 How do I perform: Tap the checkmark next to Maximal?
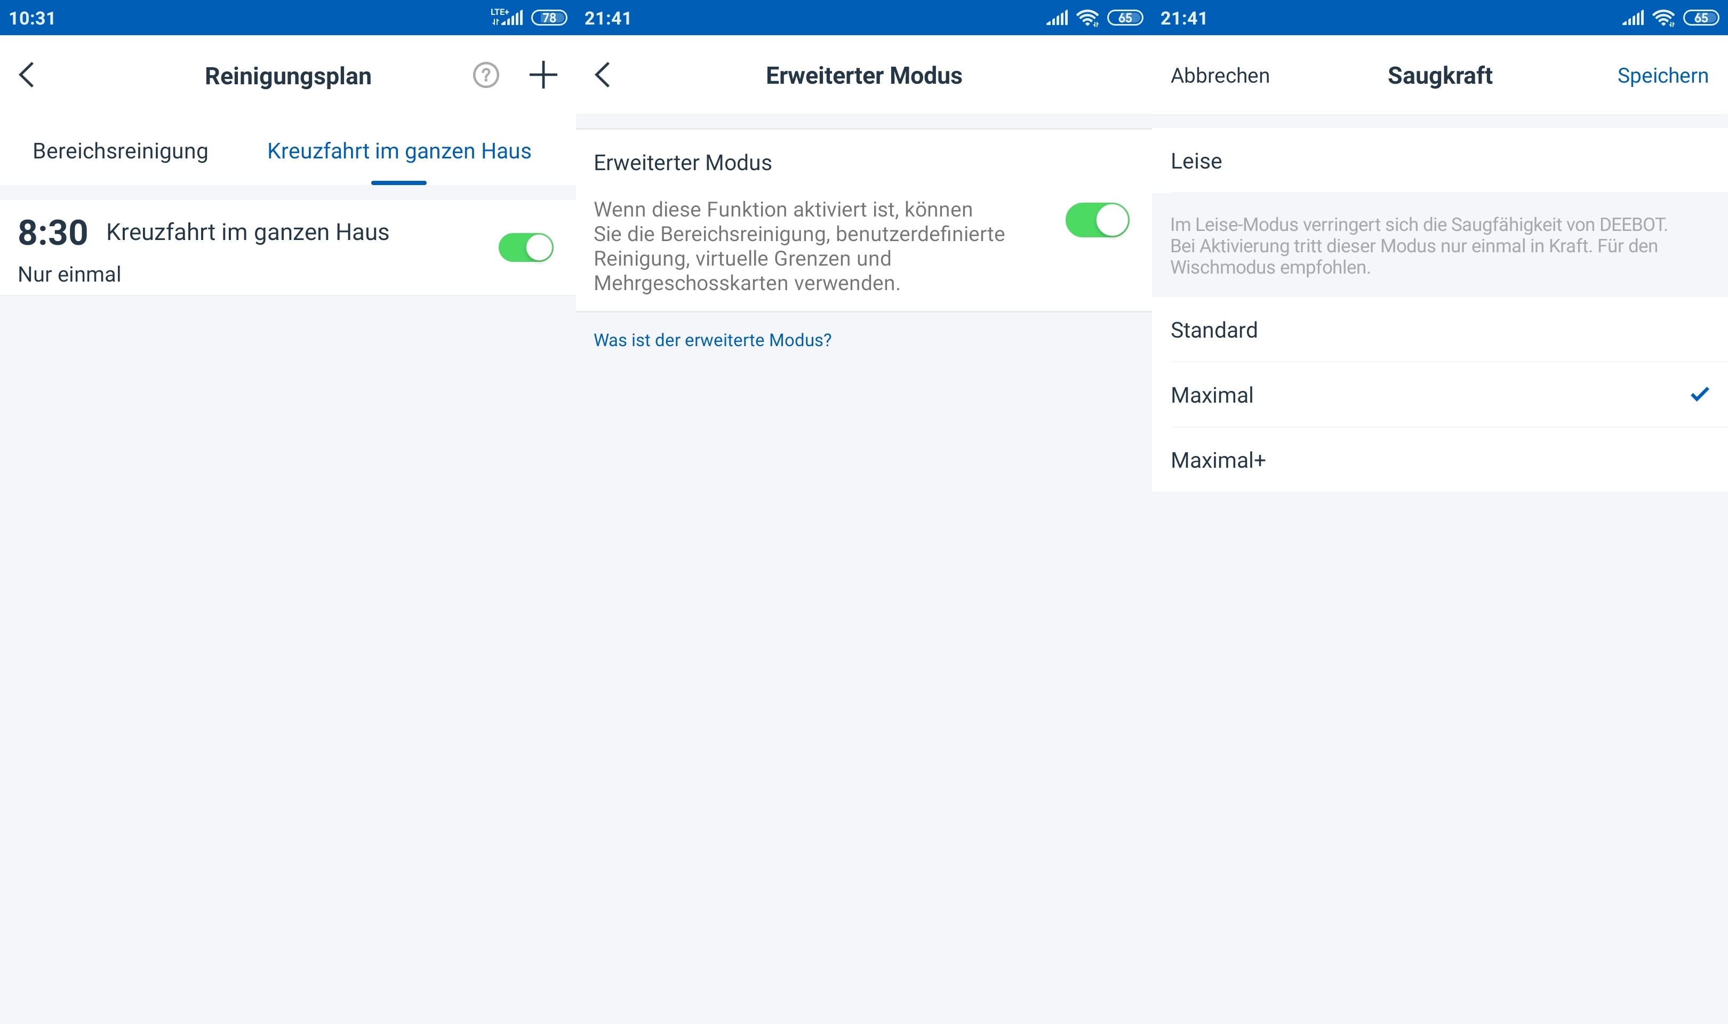click(x=1700, y=394)
